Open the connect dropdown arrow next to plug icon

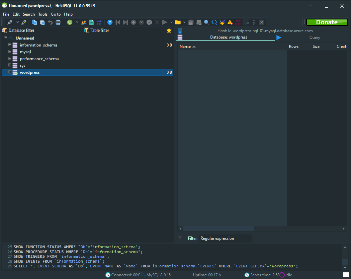pyautogui.click(x=17, y=22)
